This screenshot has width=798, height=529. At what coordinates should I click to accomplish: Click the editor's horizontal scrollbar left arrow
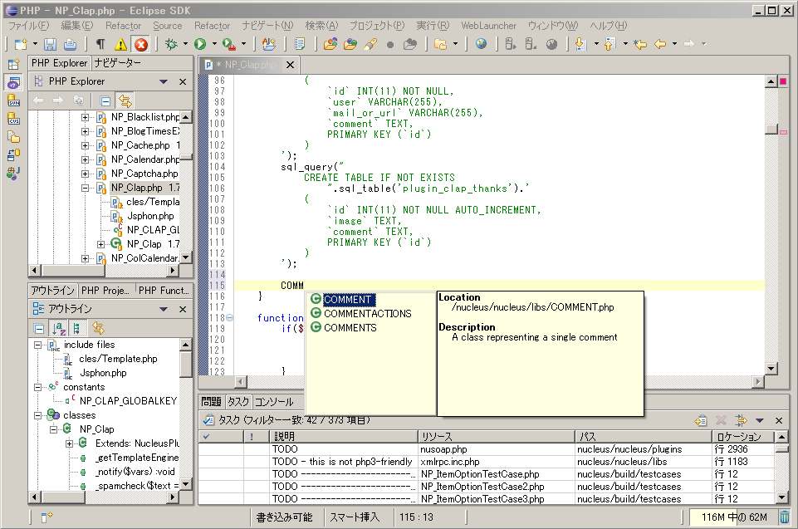pyautogui.click(x=242, y=381)
